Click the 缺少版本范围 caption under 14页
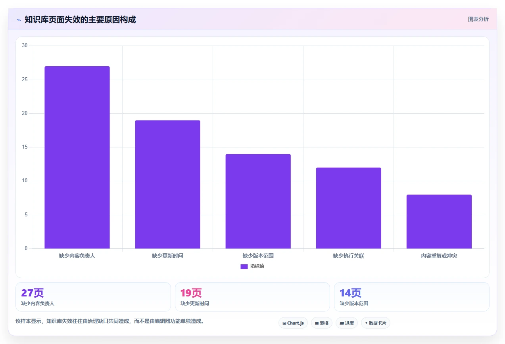This screenshot has height=344, width=505. [x=354, y=304]
